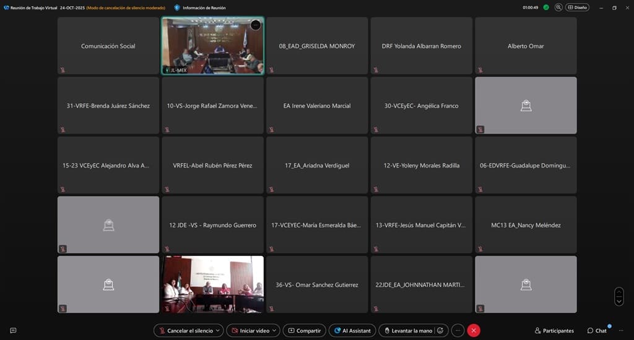Open captions icon at bottom-left corner

(x=13, y=331)
